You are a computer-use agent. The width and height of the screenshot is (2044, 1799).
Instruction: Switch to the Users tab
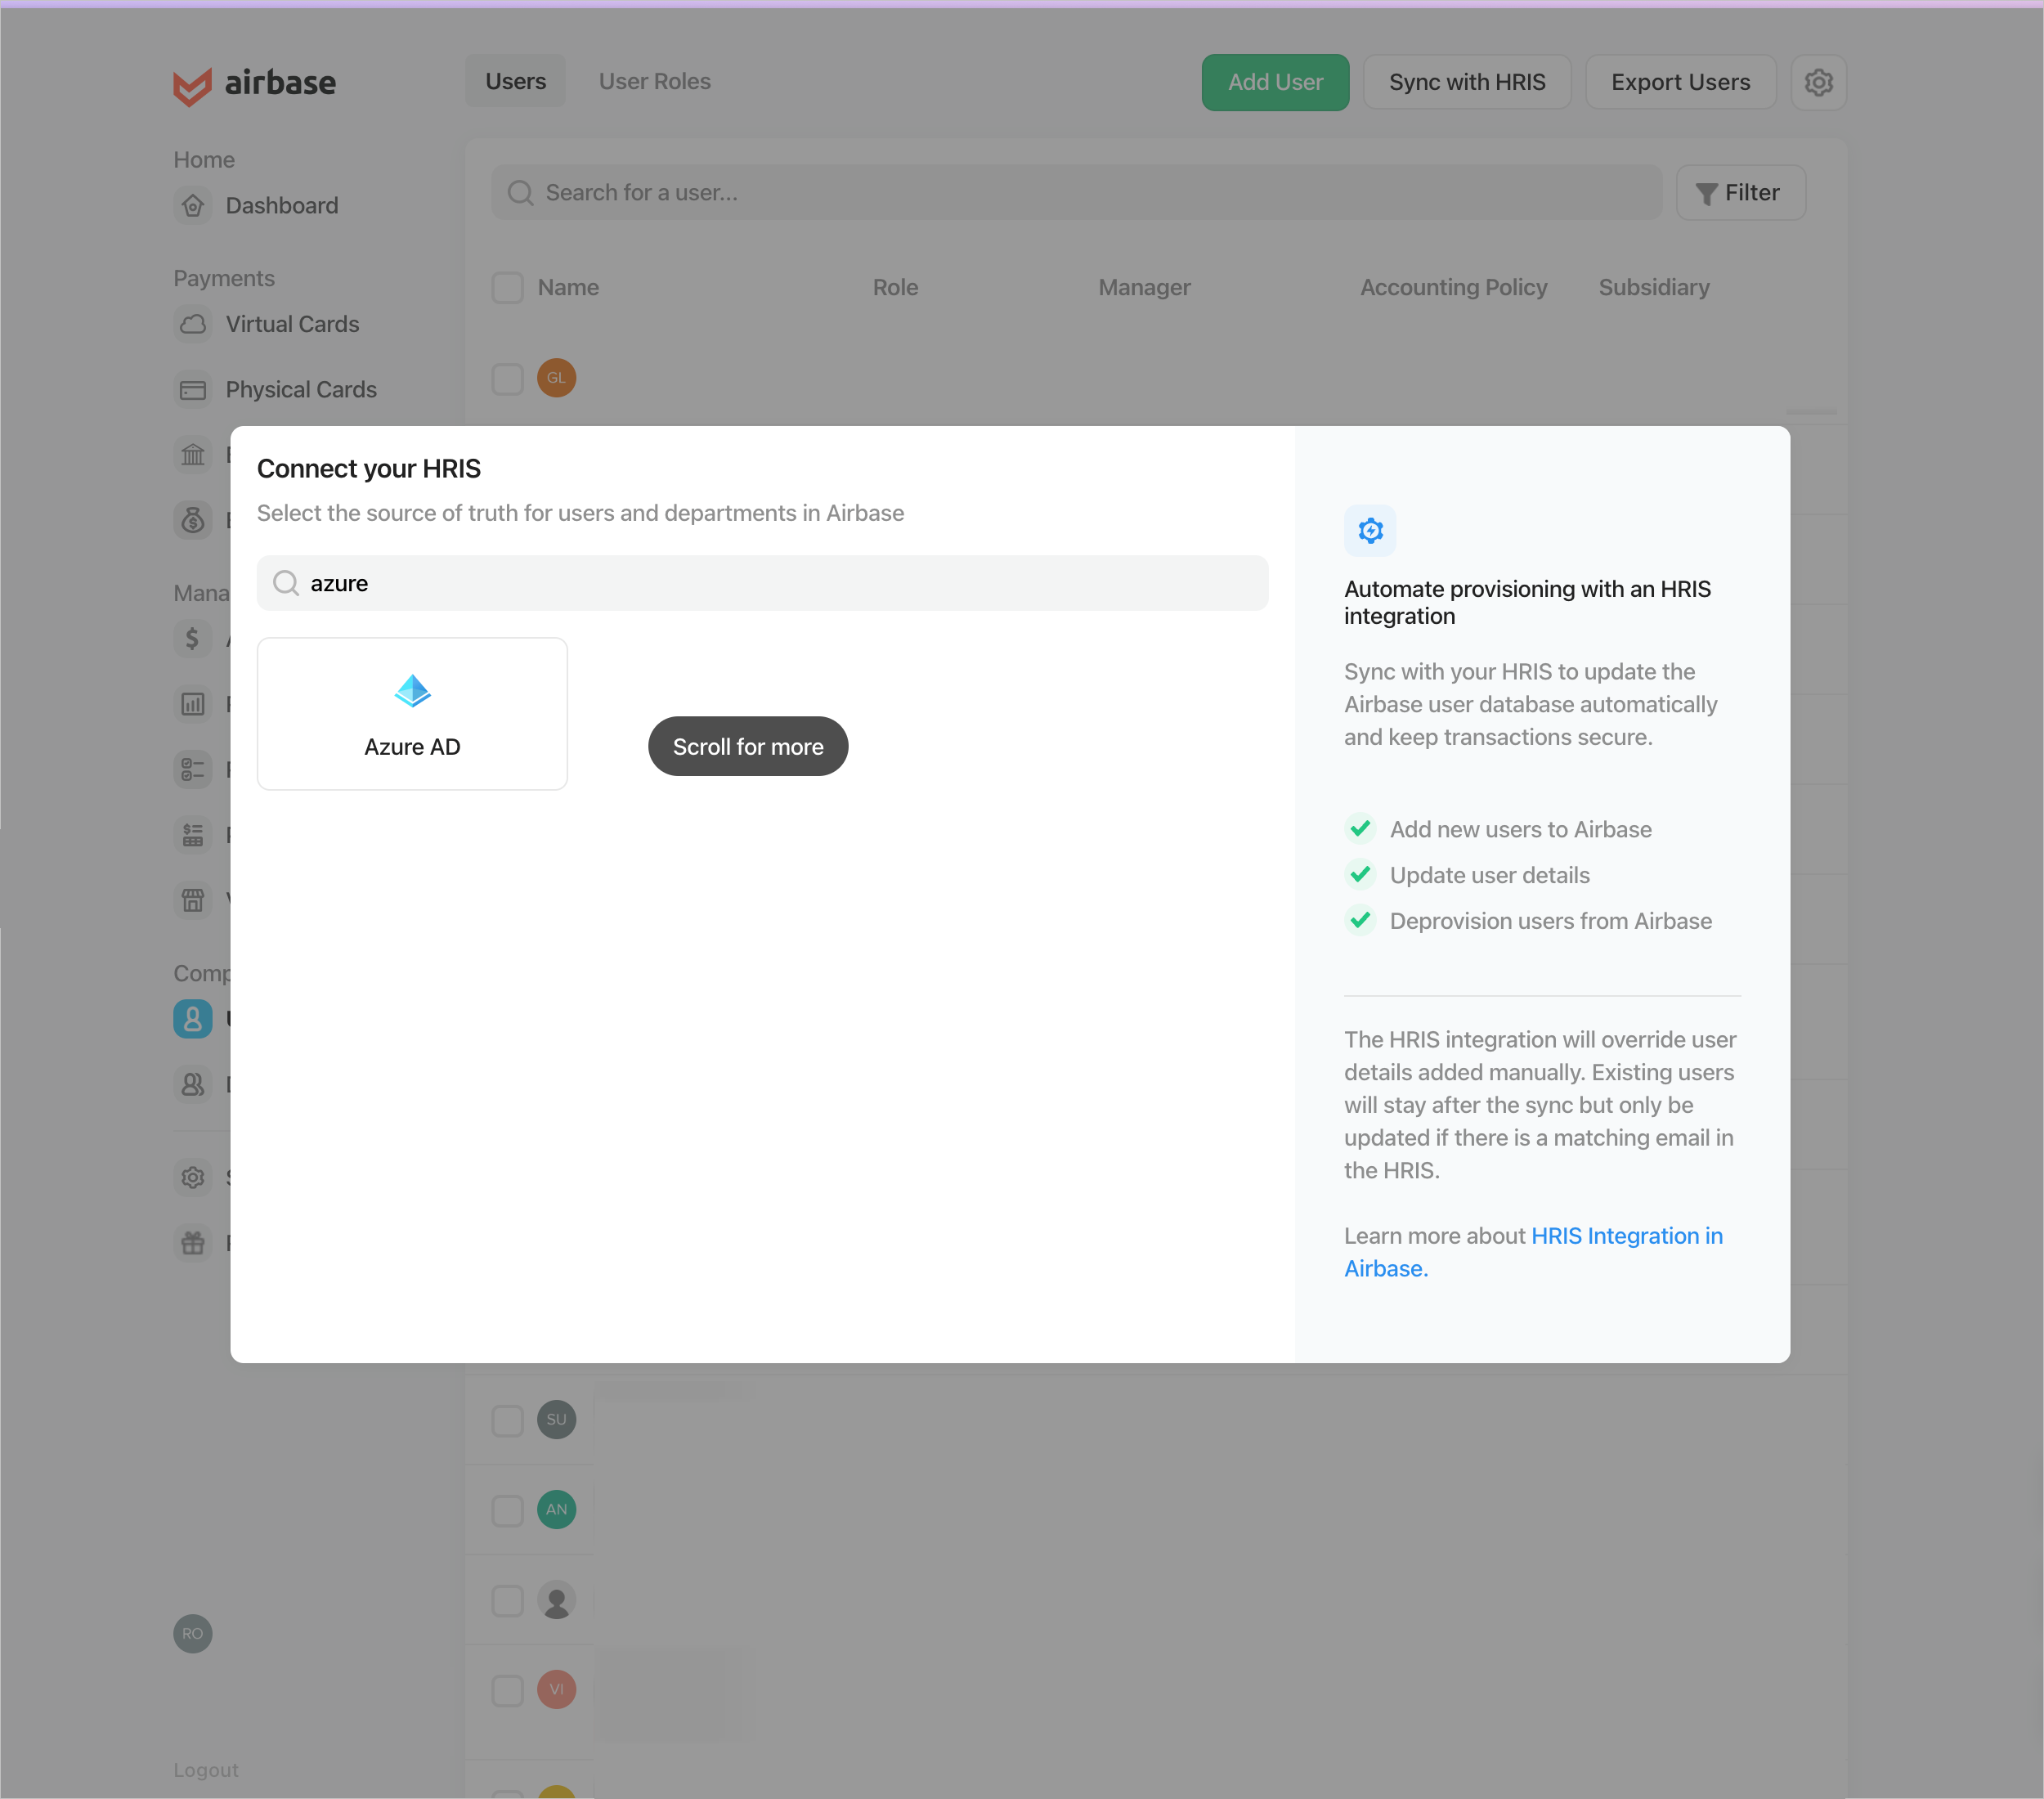coord(516,80)
